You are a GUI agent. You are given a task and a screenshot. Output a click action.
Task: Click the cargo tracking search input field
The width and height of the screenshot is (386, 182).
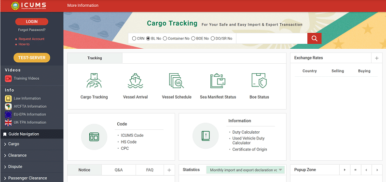pyautogui.click(x=272, y=39)
